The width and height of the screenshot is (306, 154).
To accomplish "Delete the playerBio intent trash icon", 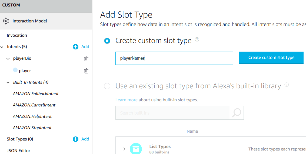I will [x=86, y=59].
